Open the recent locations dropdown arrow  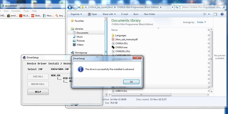pos(79,7)
